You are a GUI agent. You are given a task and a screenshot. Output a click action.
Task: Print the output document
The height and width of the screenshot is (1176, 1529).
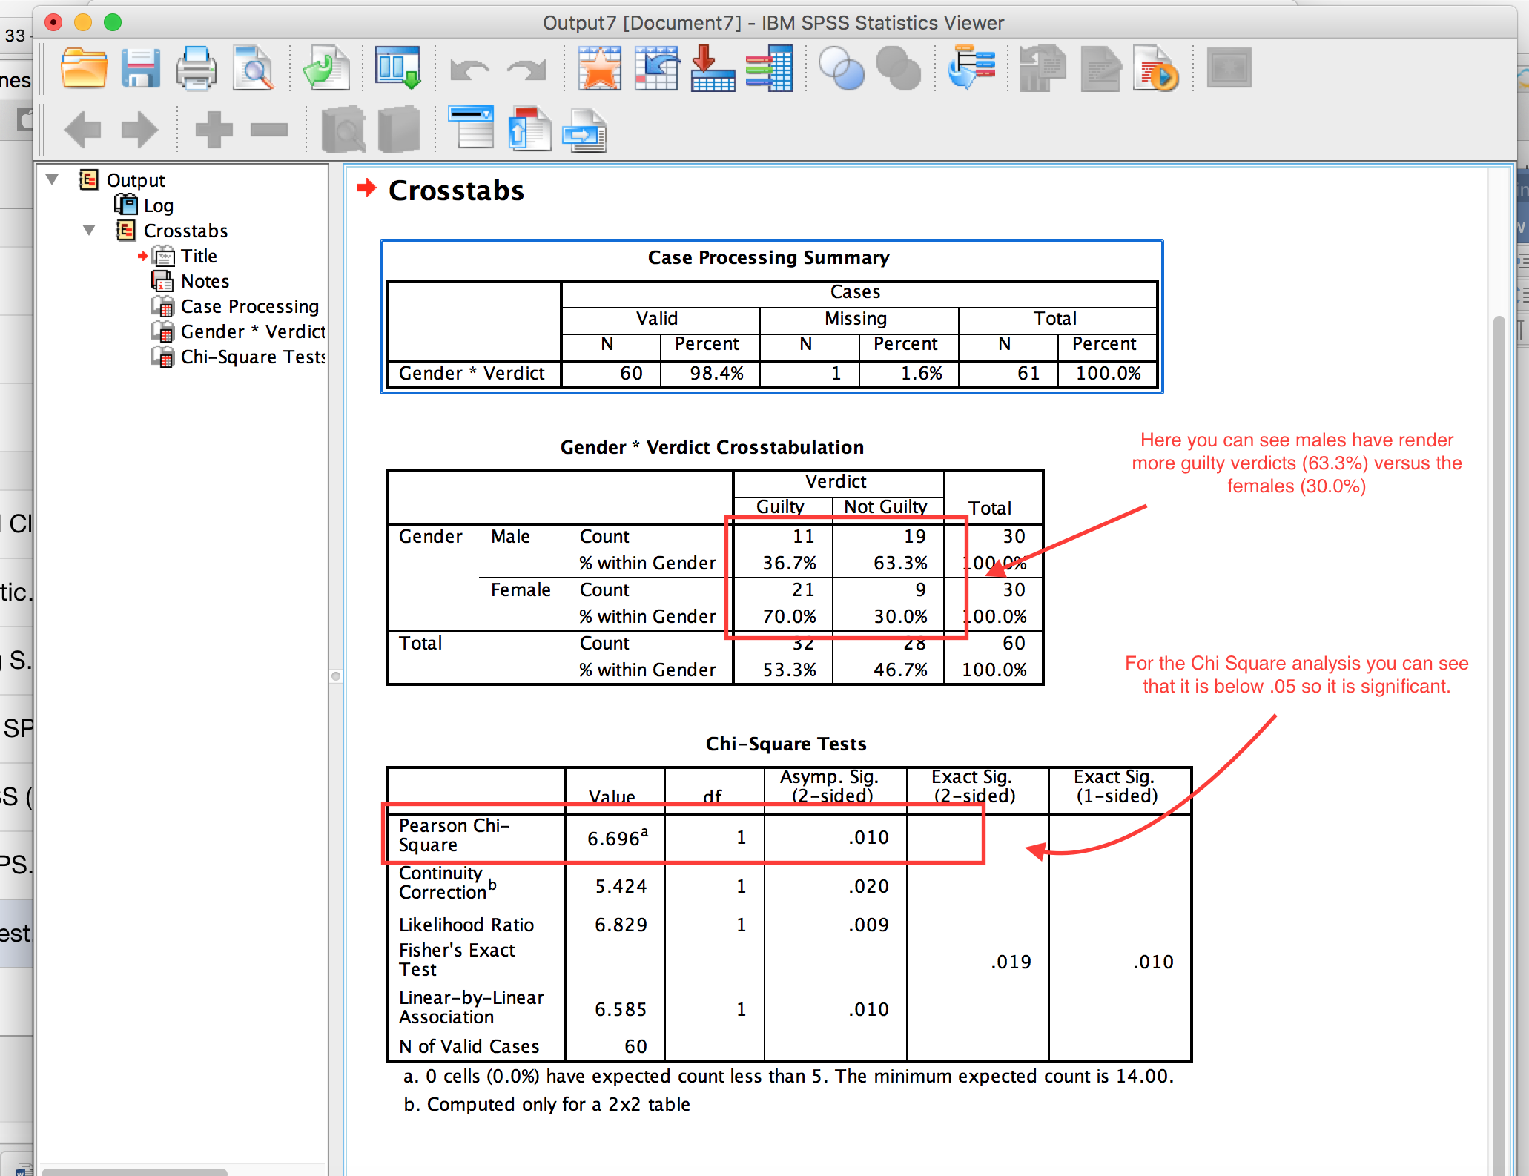point(196,68)
